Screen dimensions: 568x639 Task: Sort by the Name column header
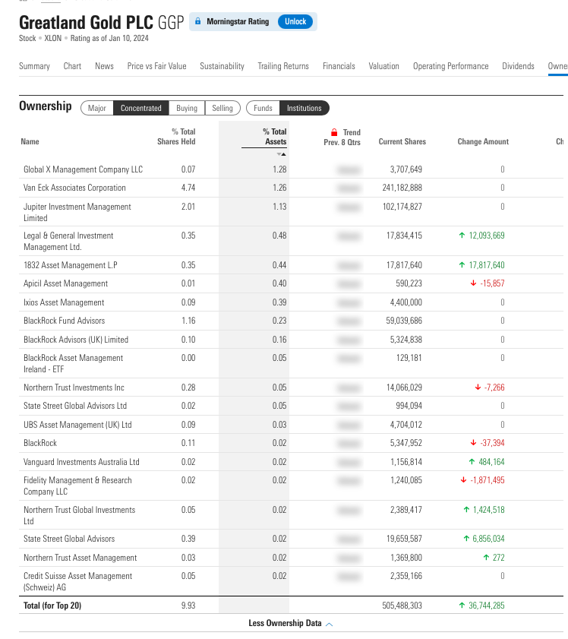click(30, 141)
